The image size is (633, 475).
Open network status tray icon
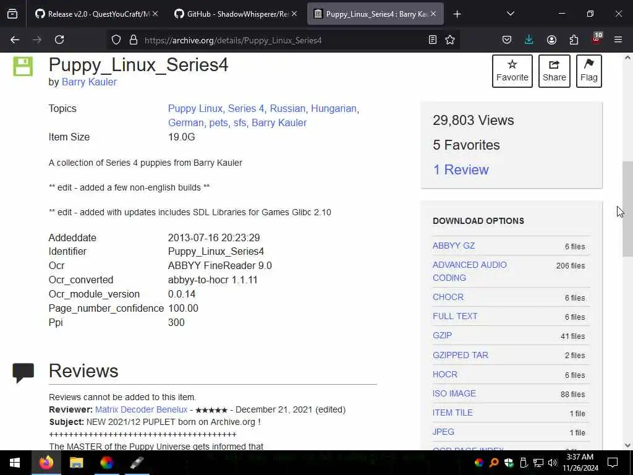pyautogui.click(x=538, y=463)
